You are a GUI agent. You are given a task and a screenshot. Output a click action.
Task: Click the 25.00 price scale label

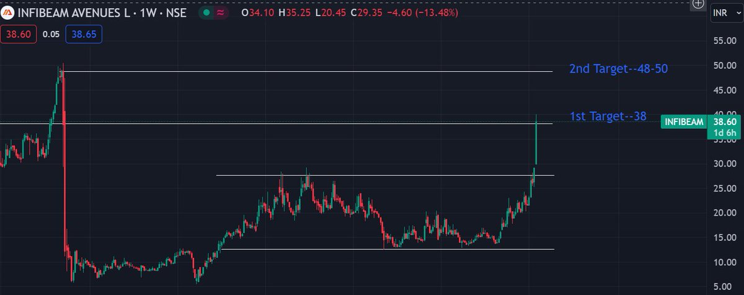(x=726, y=188)
